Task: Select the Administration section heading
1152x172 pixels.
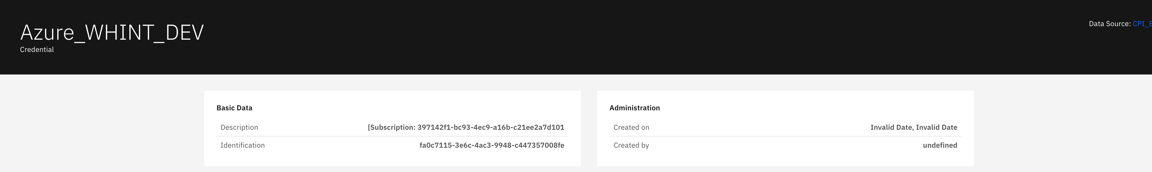Action: 634,108
